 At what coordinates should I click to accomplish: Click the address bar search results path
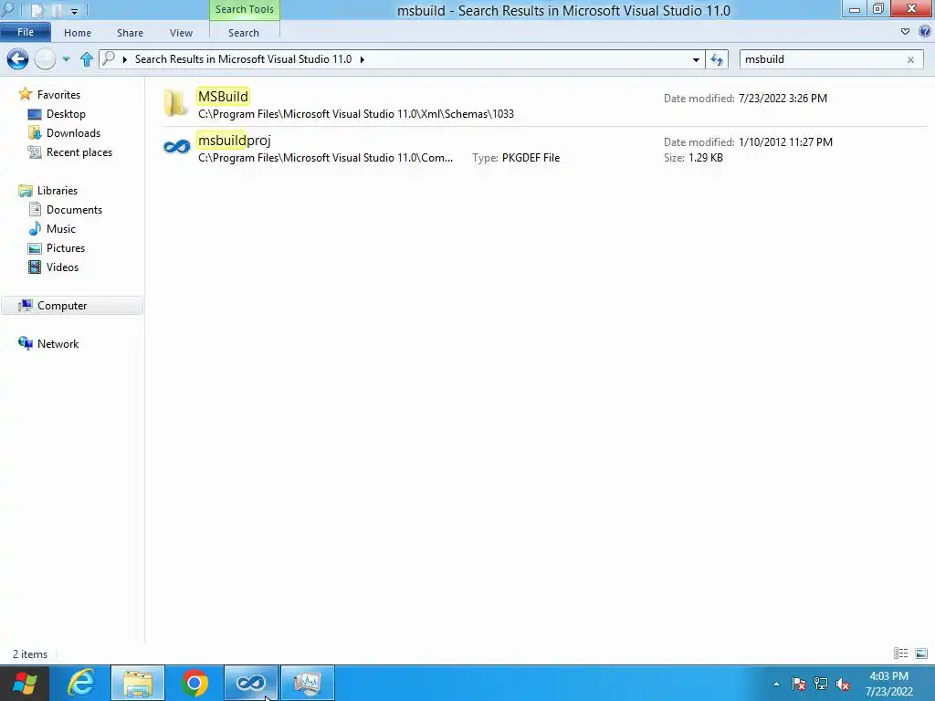pos(243,59)
